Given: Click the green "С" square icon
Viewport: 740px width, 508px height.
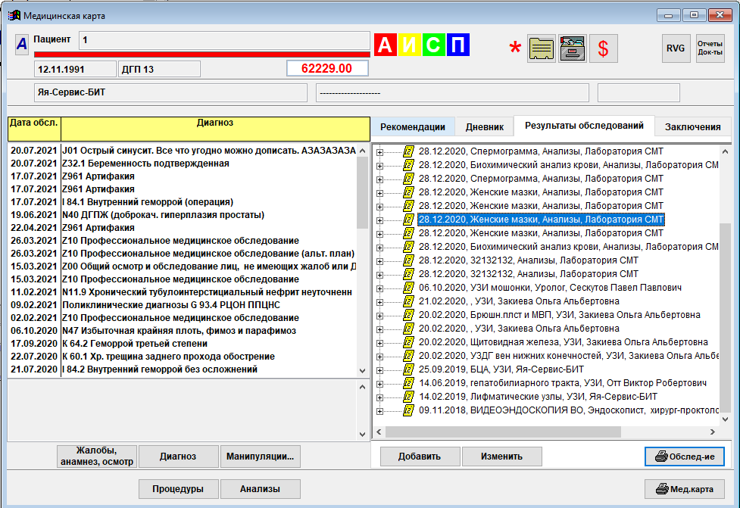Looking at the screenshot, I should (433, 45).
